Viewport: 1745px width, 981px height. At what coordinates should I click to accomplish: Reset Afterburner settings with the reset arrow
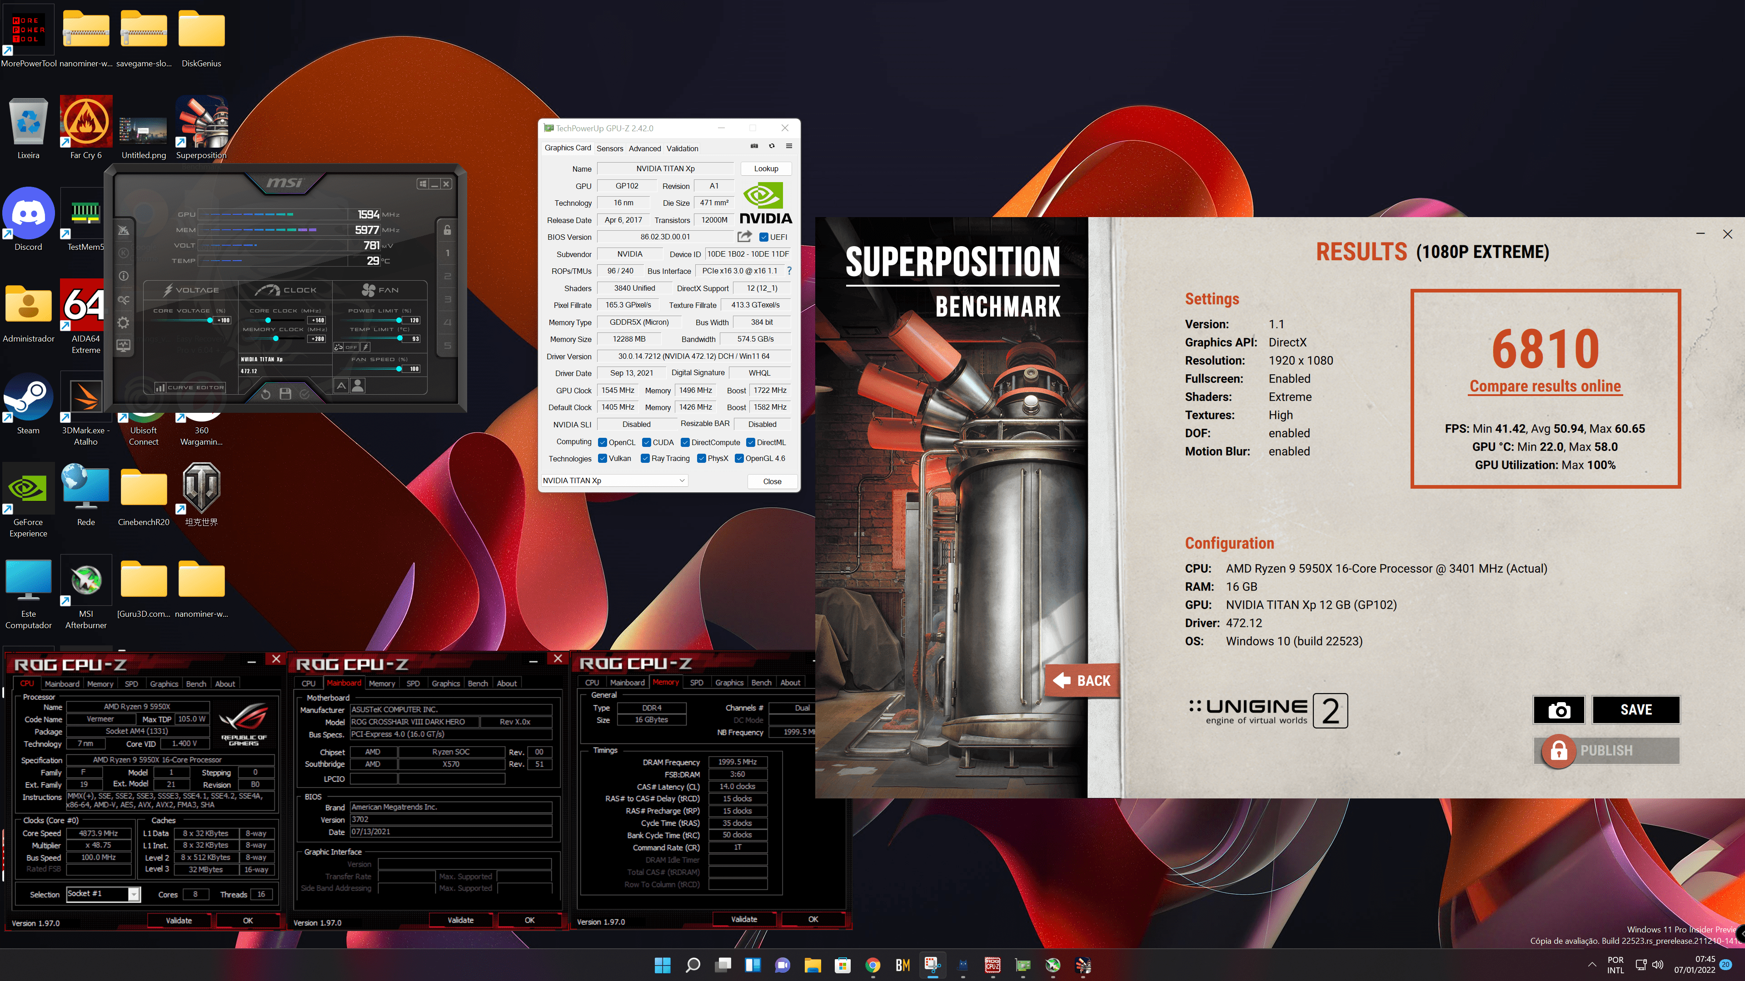tap(265, 394)
